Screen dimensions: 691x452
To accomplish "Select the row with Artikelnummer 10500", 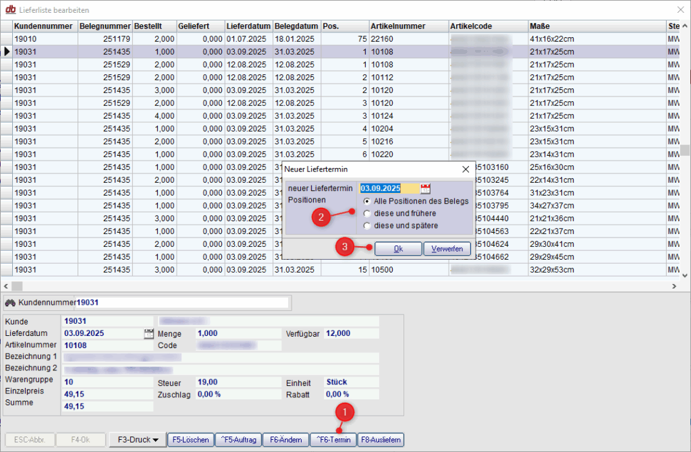I will 339,270.
